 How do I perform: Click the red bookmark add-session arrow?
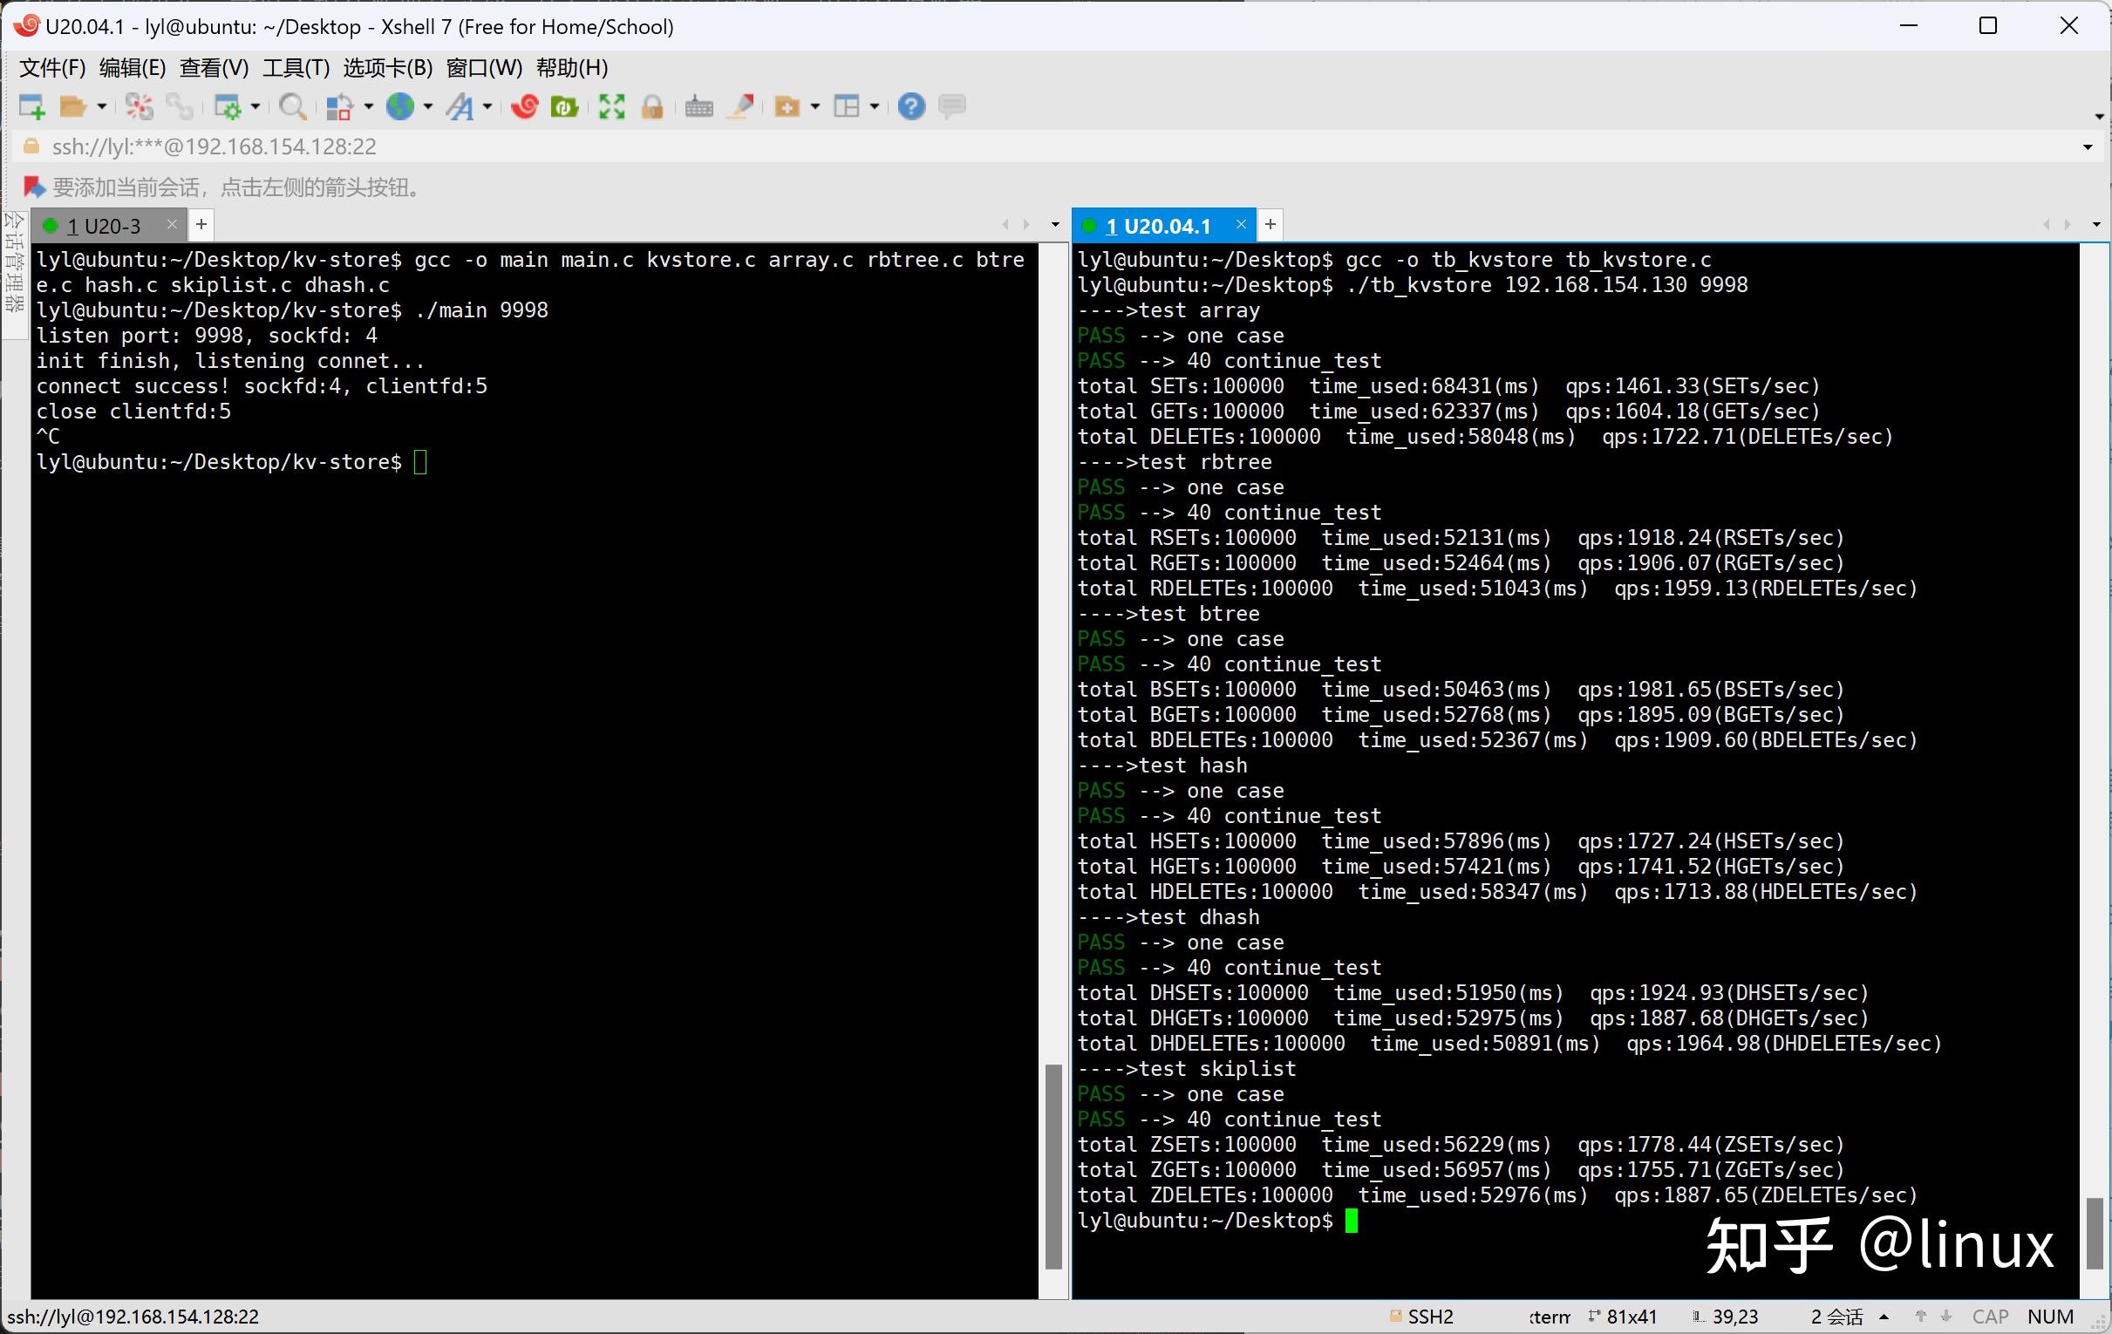tap(33, 187)
